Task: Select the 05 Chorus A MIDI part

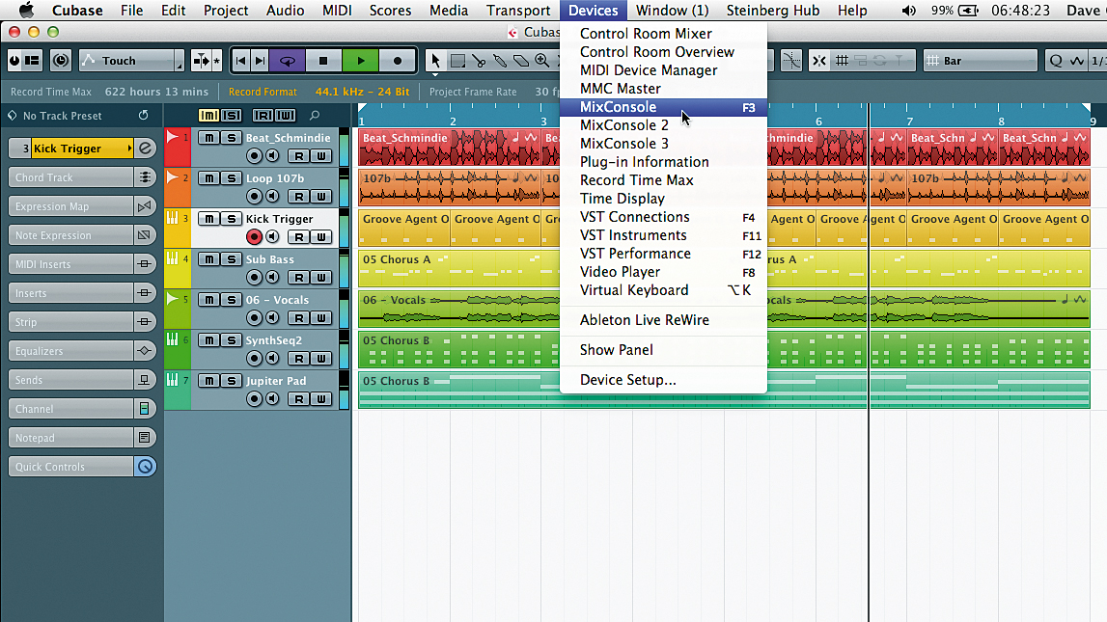Action: pos(458,268)
